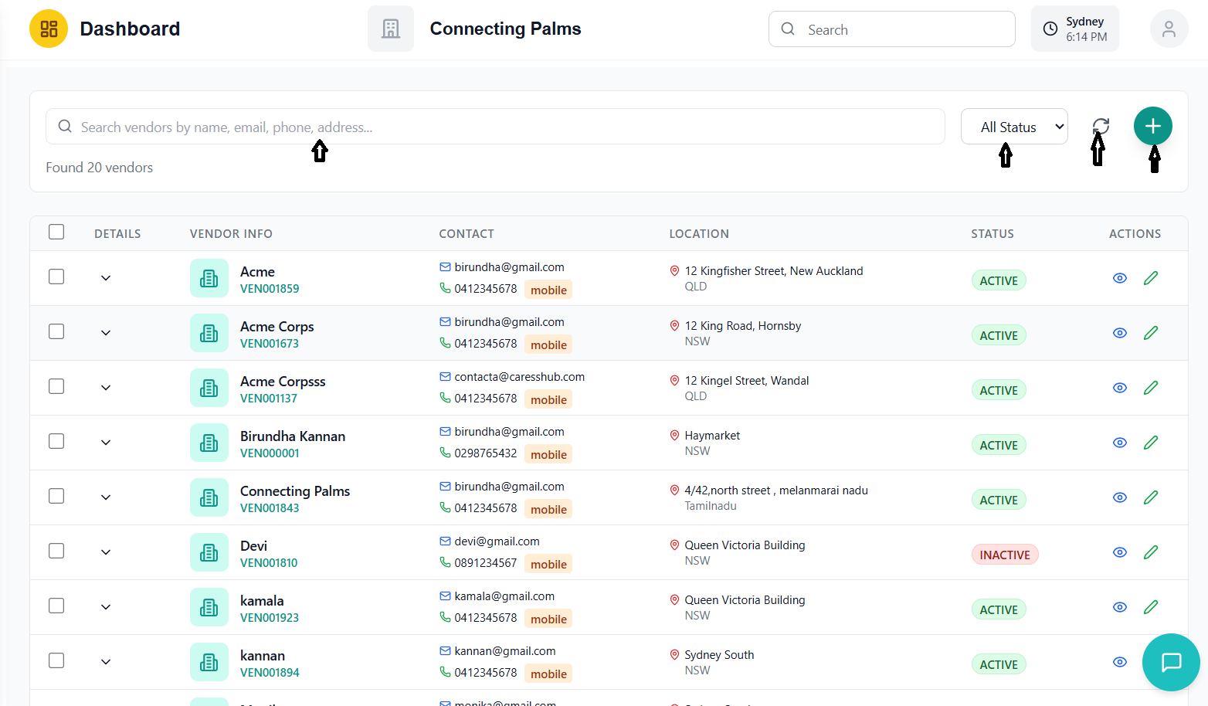
Task: Click the edit pencil icon for Devi
Action: pyautogui.click(x=1151, y=552)
